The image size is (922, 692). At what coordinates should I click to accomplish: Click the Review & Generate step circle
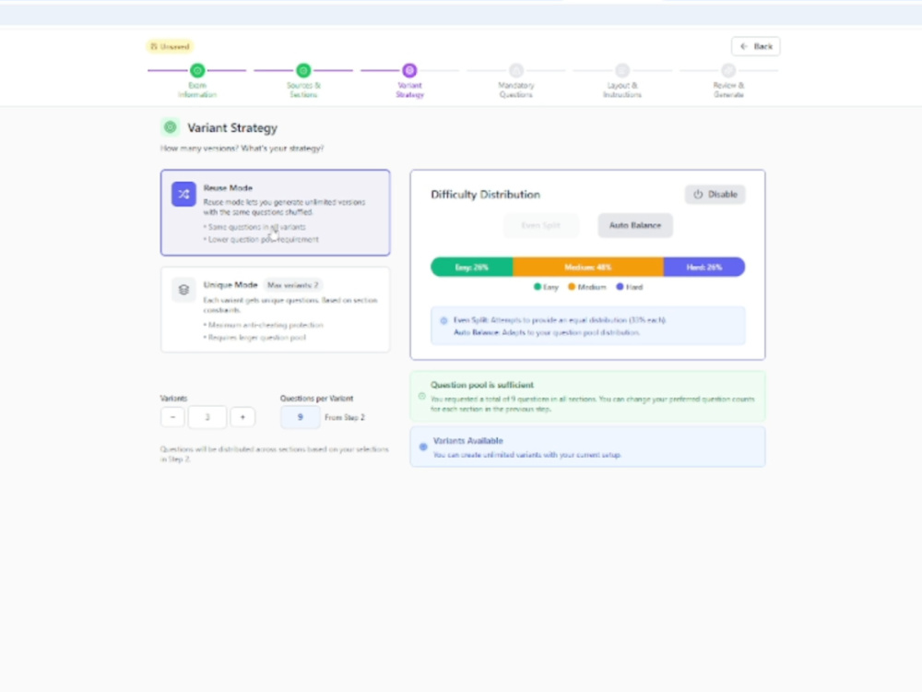click(x=728, y=71)
